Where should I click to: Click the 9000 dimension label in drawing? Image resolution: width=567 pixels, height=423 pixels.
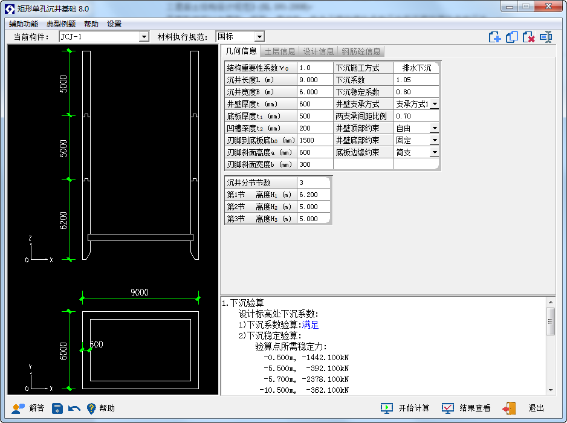tap(140, 292)
